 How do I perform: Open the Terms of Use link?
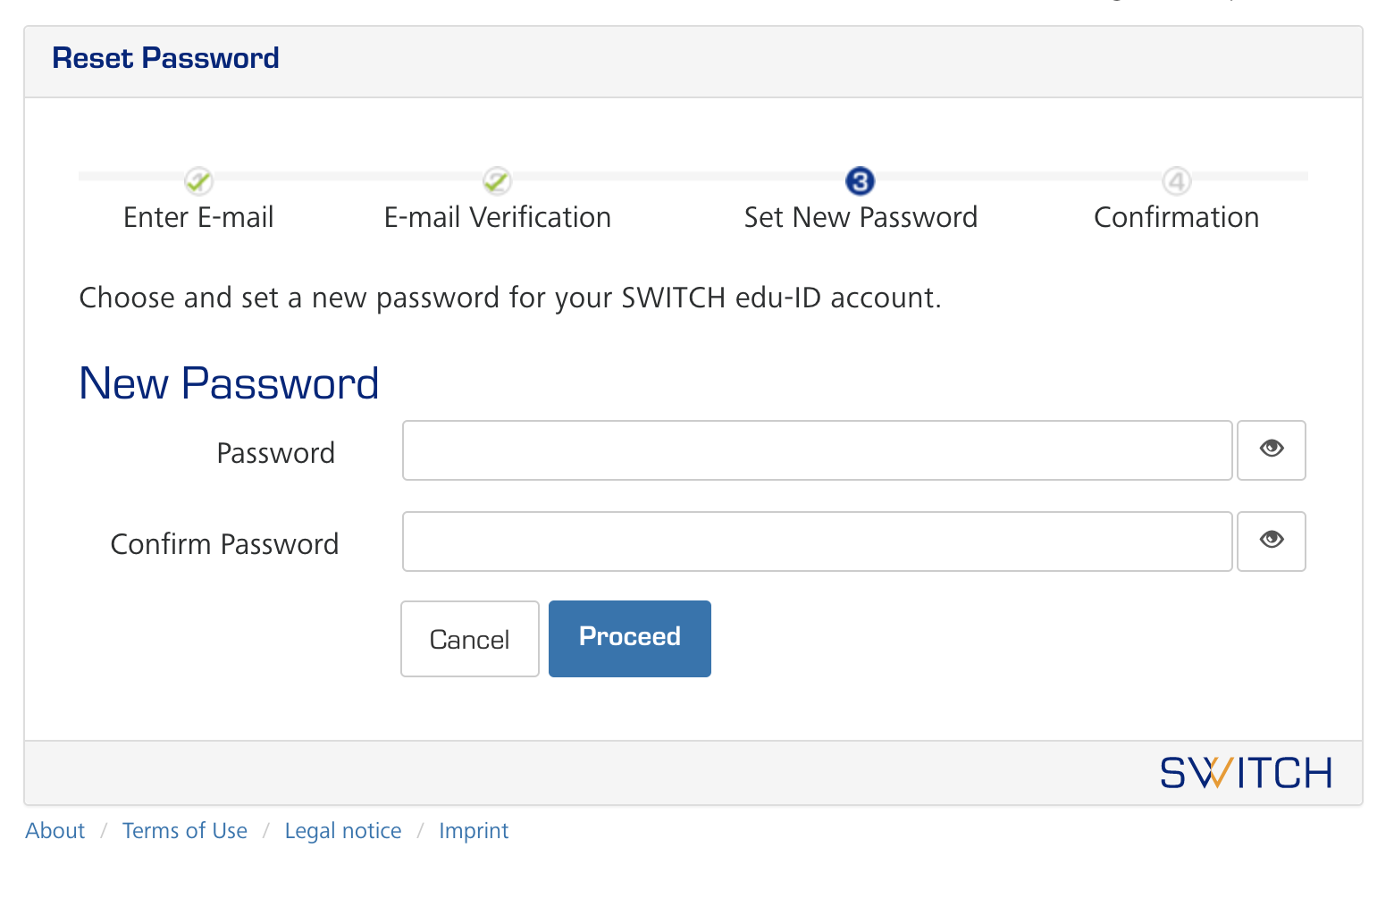click(185, 831)
